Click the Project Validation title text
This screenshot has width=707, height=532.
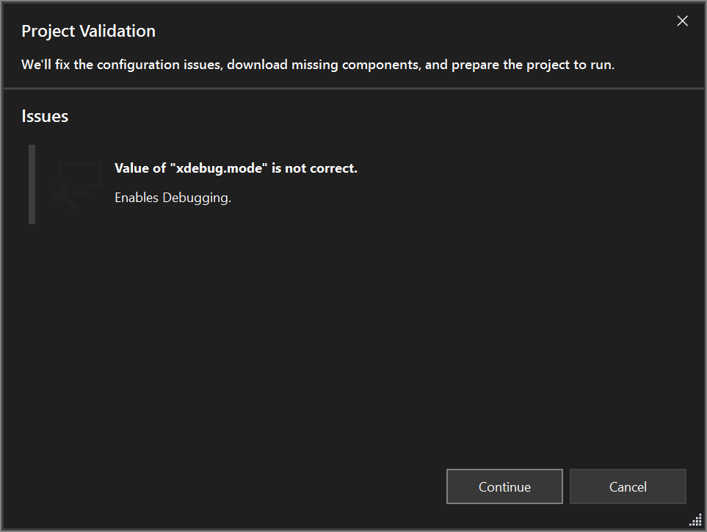[x=88, y=32]
